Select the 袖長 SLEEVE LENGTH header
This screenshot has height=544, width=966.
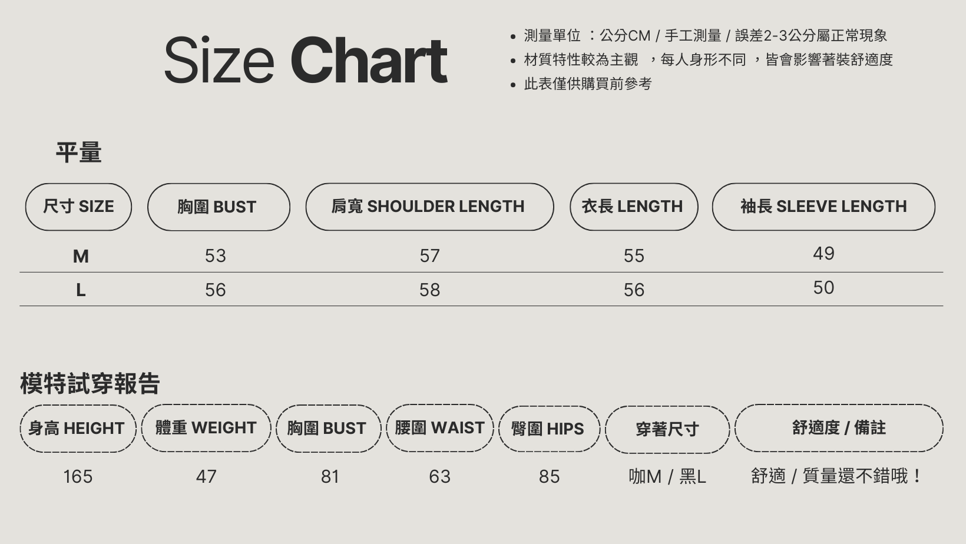[x=823, y=207]
